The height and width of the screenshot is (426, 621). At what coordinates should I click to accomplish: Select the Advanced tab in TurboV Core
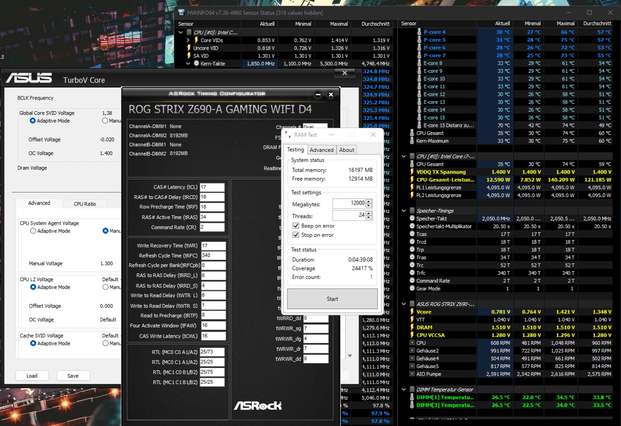(x=39, y=203)
